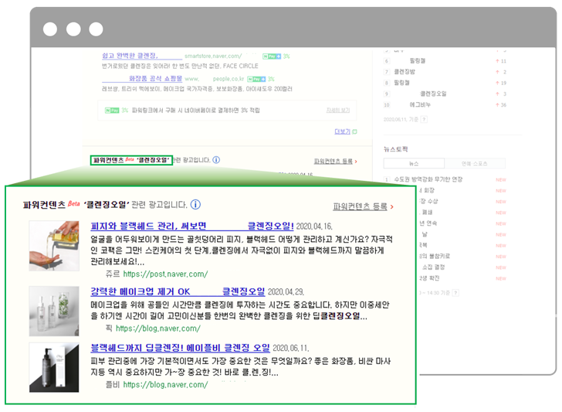Open the 블랙헤드까지 딥클렌징 post title
562x412 pixels.
coord(180,347)
